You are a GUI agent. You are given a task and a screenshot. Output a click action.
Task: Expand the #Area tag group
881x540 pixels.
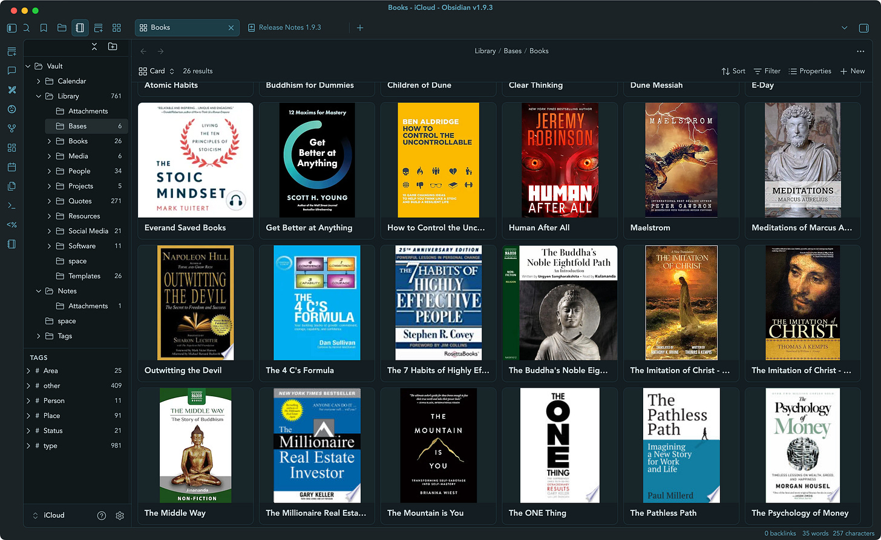(x=28, y=371)
